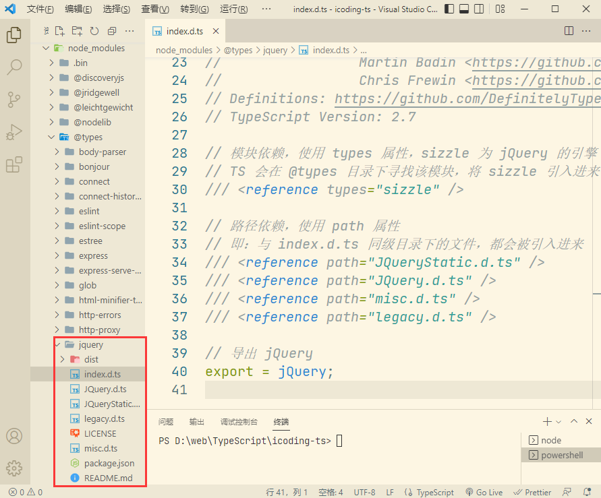
Task: Close the index.d.ts editor tab
Action: tap(216, 31)
